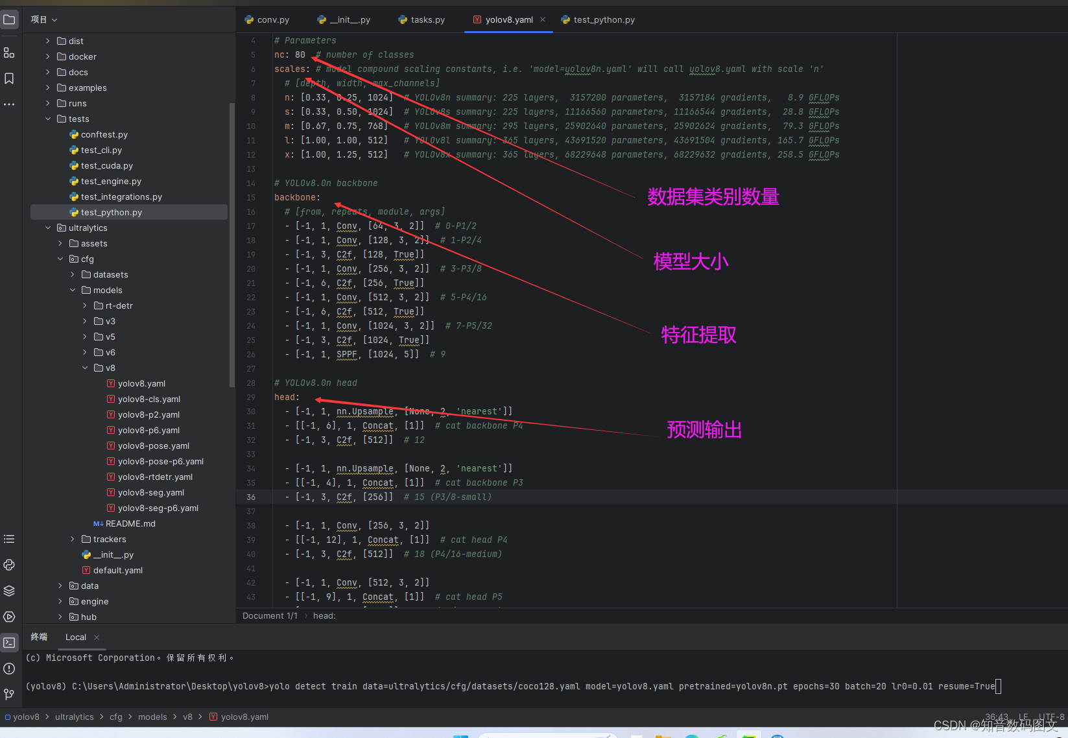Close the yolov8.yaml editor tab
The height and width of the screenshot is (738, 1068).
tap(543, 19)
